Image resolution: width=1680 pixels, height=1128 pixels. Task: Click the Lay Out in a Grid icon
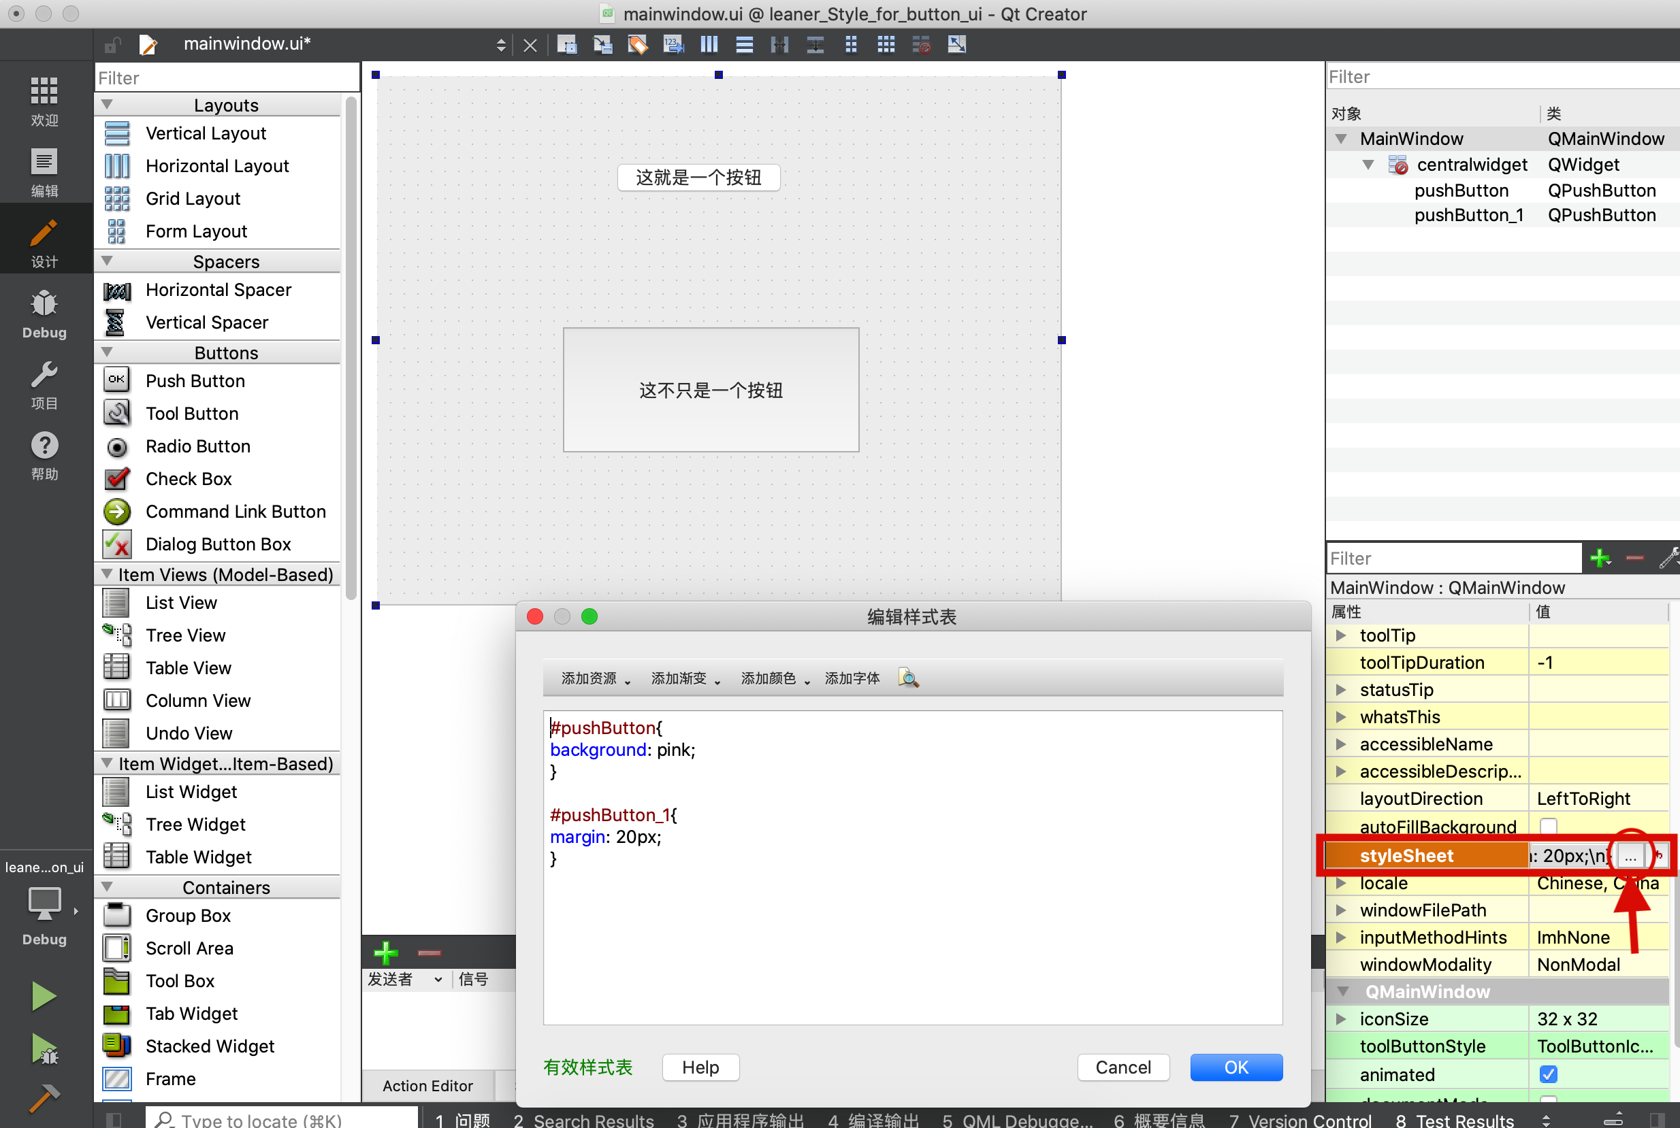pos(886,44)
